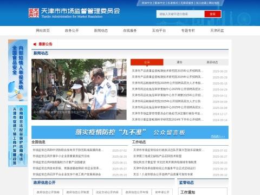
Task: Open 工作动态 article dated 2025-07-02
Action: pyautogui.click(x=168, y=150)
